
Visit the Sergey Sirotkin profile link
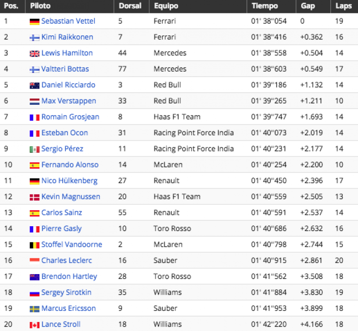[66, 292]
